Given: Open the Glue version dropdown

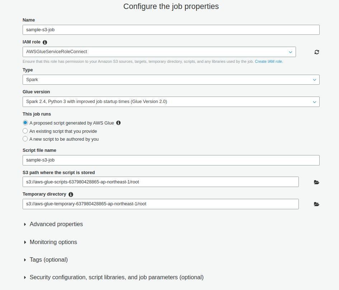Looking at the screenshot, I should point(171,102).
